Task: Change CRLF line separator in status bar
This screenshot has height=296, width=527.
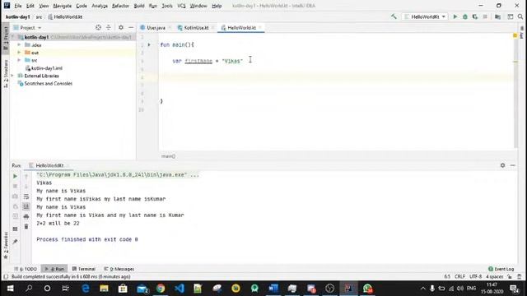Action: [x=459, y=276]
